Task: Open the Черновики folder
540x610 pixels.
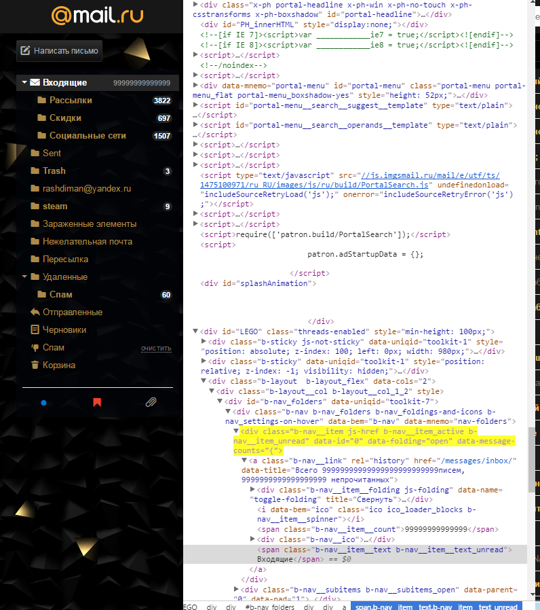Action: pos(64,330)
